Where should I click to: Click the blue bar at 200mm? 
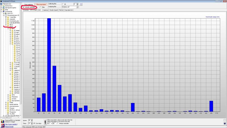133,107
